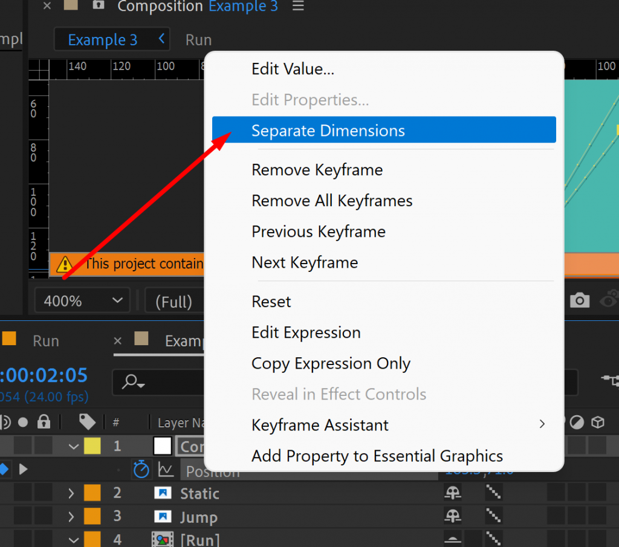
Task: Expand the Jump layer properties
Action: click(71, 517)
